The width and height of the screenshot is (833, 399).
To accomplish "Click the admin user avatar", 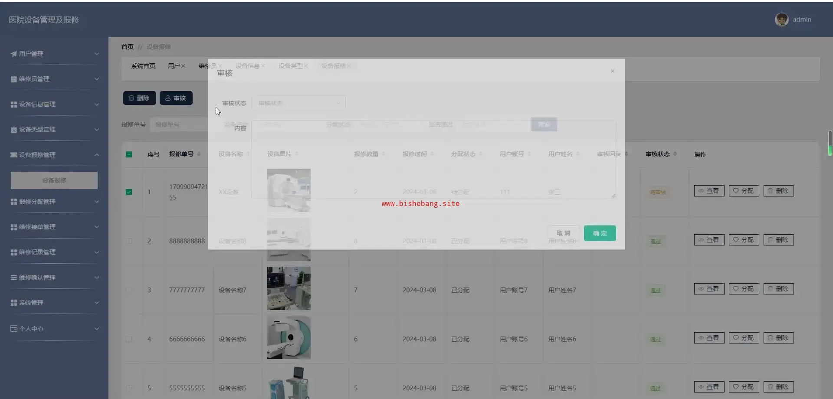I will (x=781, y=20).
